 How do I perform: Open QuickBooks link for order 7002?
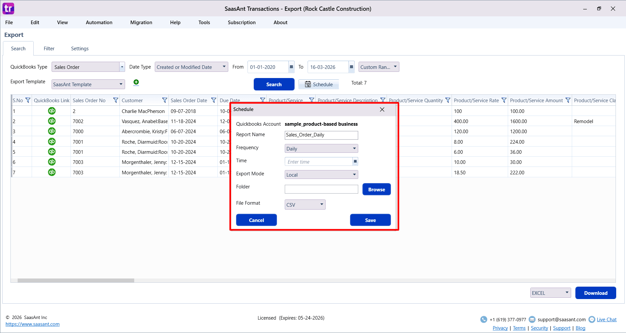(52, 121)
